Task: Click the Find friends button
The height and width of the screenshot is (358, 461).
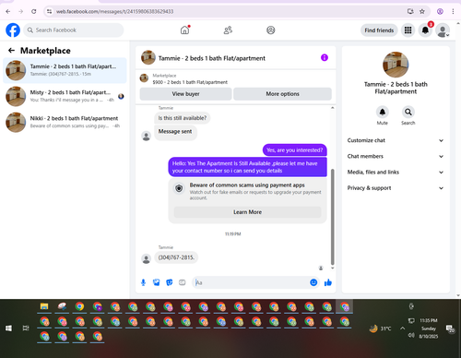Action: 379,30
